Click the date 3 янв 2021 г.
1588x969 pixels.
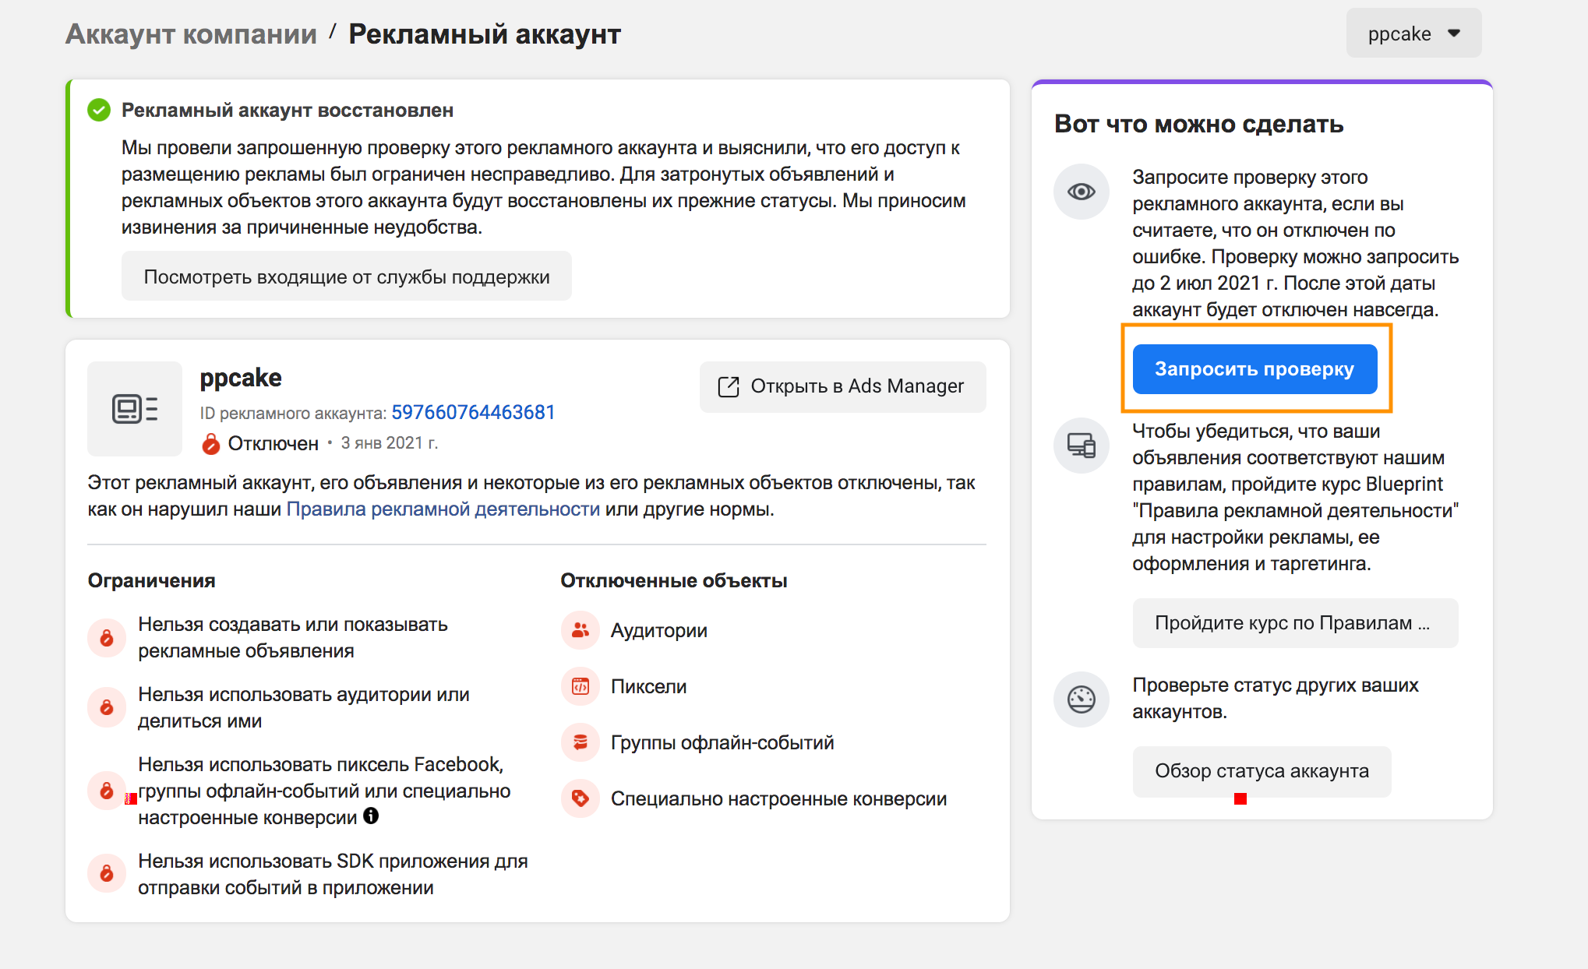point(390,443)
